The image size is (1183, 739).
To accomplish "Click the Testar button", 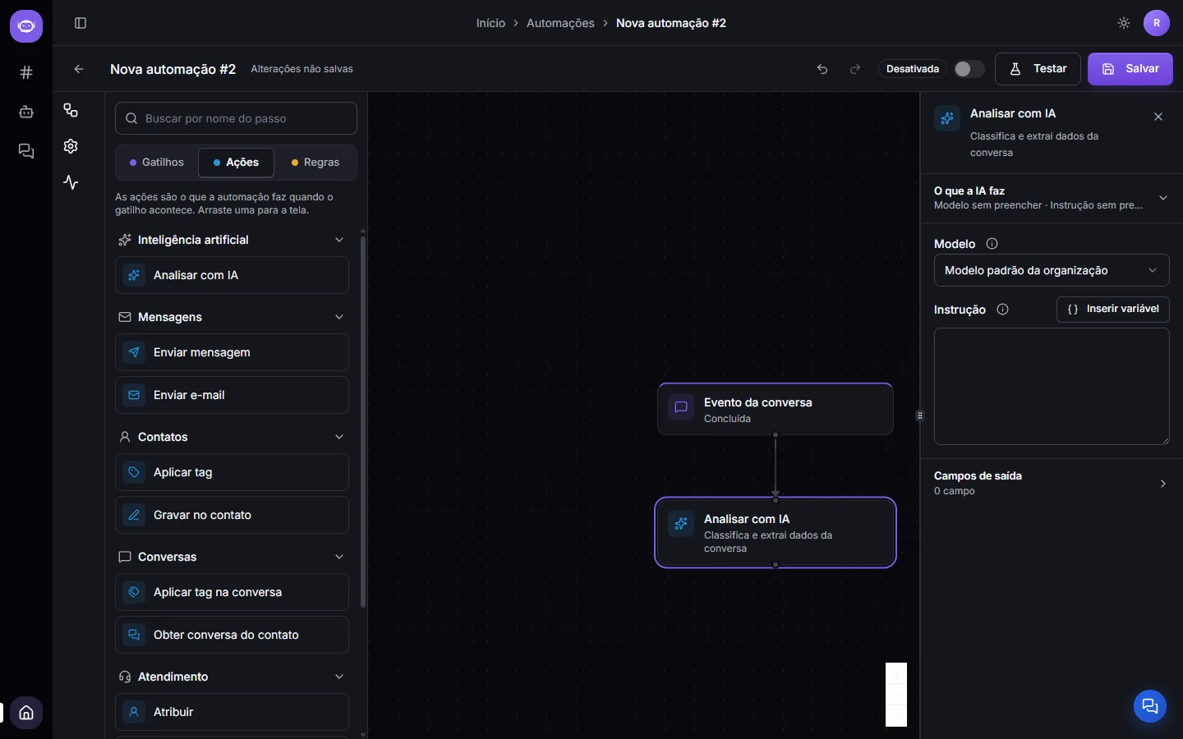I will pos(1038,69).
